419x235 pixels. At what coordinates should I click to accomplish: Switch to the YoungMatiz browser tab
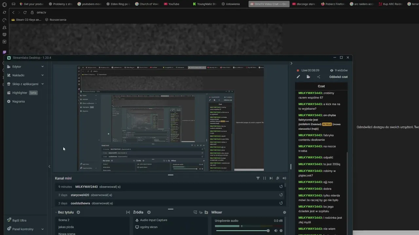[x=205, y=4]
